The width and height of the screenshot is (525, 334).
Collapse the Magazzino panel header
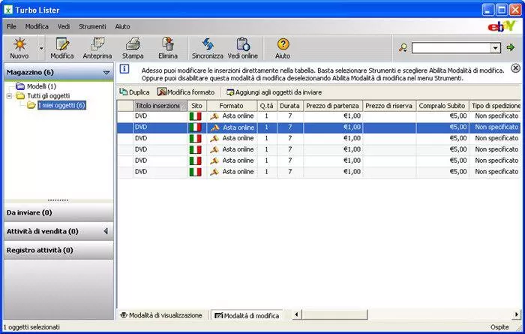[x=106, y=72]
